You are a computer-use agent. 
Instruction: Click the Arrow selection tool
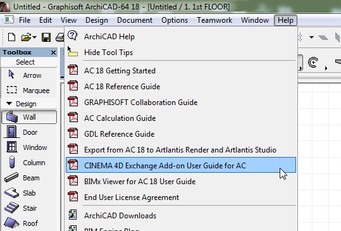[29, 75]
